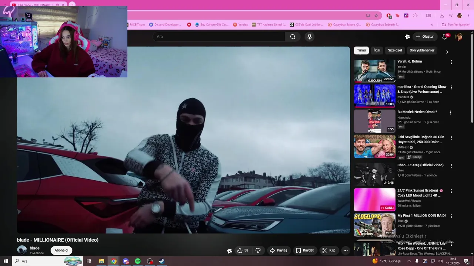Show hidden system tray icons
The image size is (474, 266).
pyautogui.click(x=409, y=261)
